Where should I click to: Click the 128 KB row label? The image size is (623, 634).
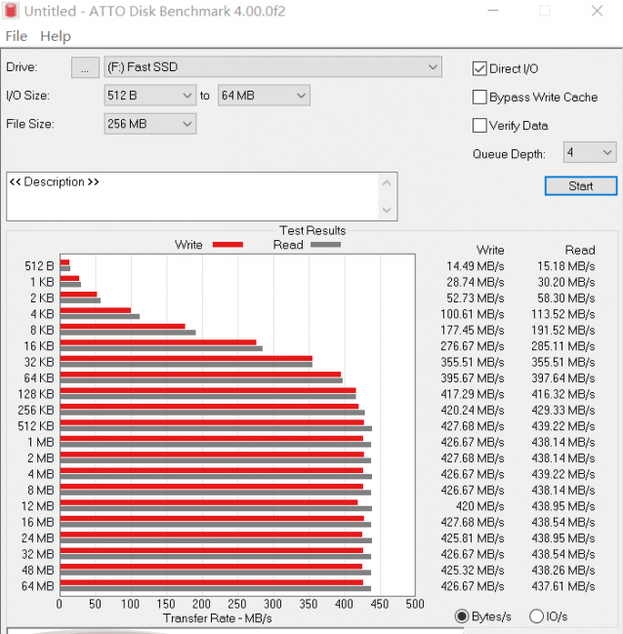36,394
